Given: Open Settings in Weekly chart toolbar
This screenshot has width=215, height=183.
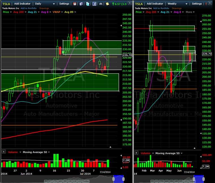Looking at the screenshot, I should pyautogui.click(x=197, y=4).
